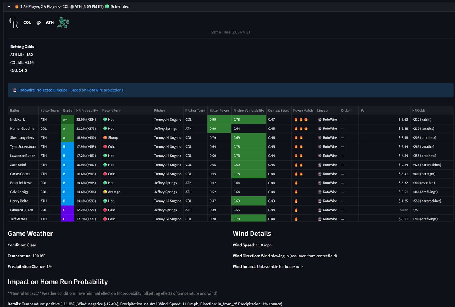Click the RotoWire icon in the lineups banner
455x307 pixels.
pyautogui.click(x=14, y=90)
